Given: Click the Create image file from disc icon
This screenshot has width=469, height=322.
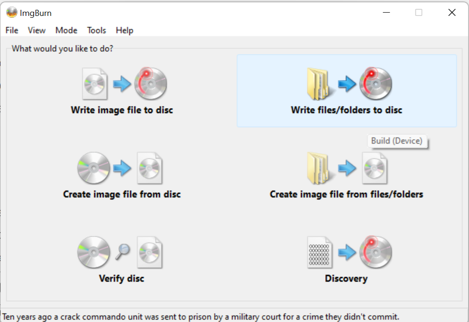Looking at the screenshot, I should 120,168.
